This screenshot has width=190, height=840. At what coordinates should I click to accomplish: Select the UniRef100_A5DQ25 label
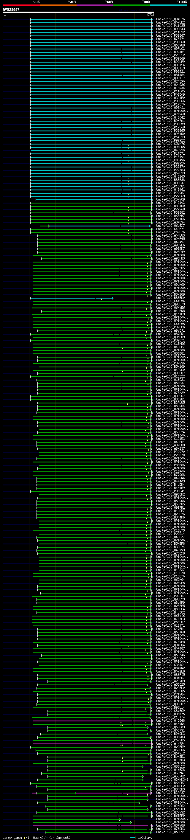tap(170, 684)
